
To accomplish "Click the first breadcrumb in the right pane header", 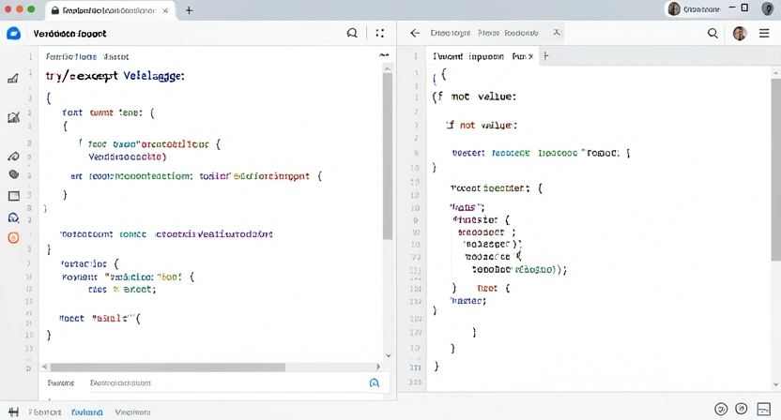I will coord(451,33).
